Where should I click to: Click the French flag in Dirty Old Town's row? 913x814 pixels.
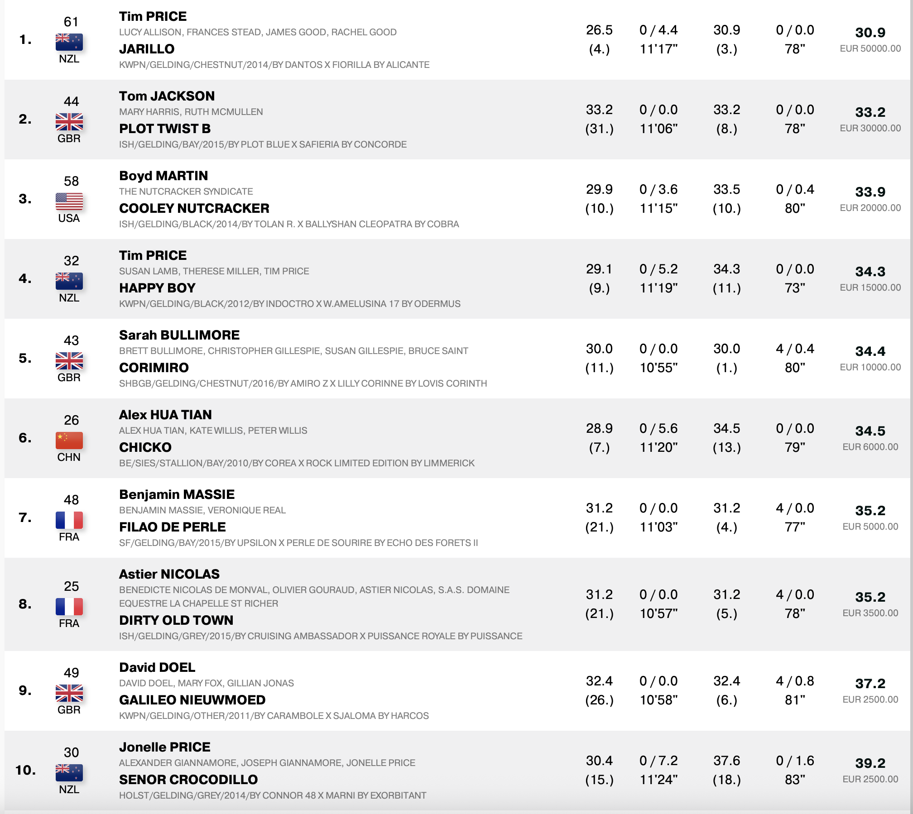(69, 606)
